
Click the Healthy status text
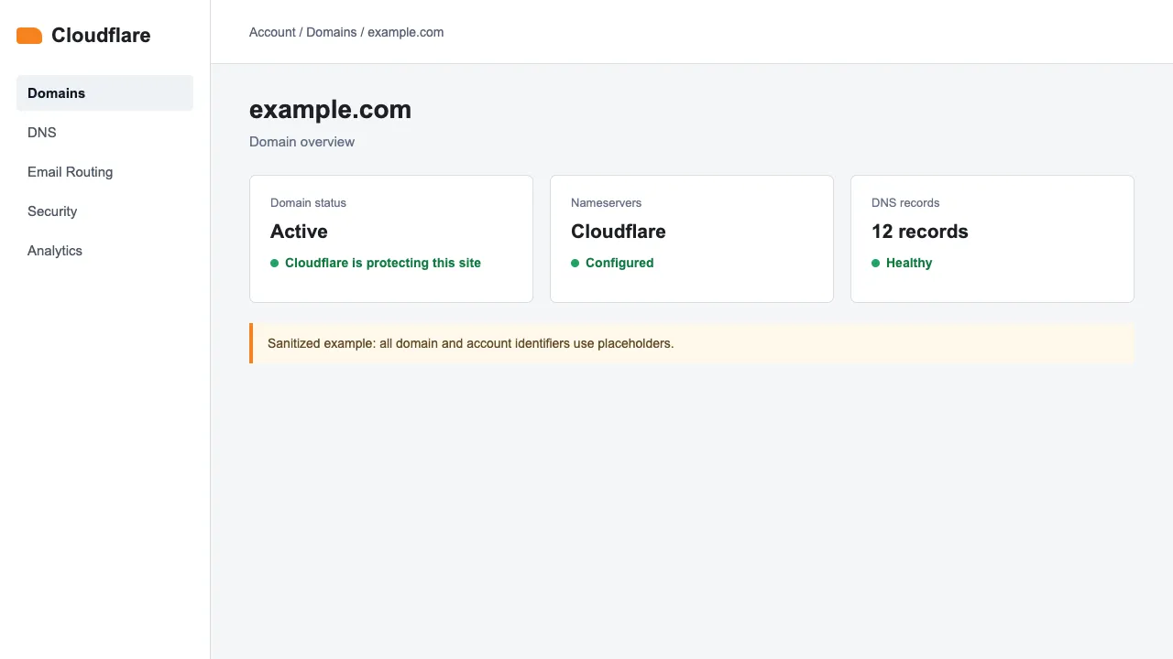[x=909, y=263]
